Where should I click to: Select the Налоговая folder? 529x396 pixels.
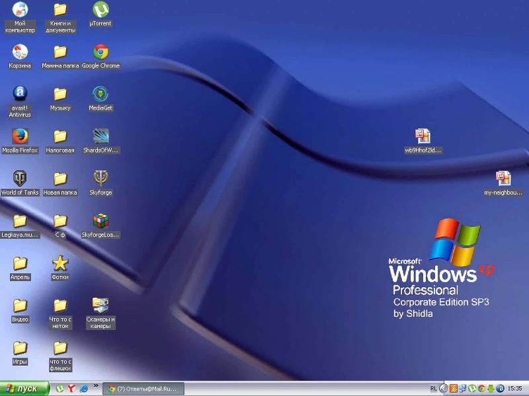point(60,141)
